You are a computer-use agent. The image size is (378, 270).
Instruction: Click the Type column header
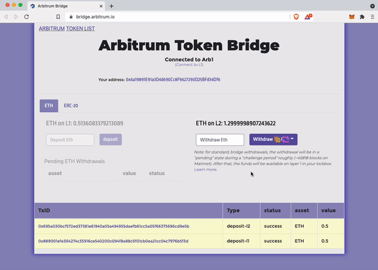[x=241, y=210]
